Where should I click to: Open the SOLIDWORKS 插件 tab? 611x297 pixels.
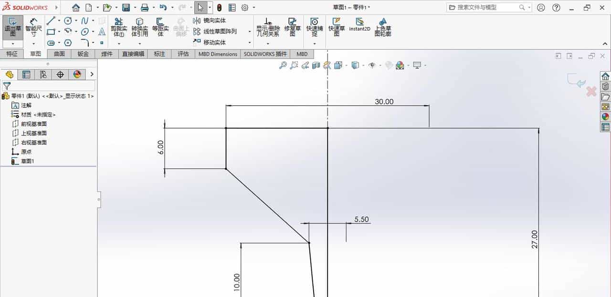click(x=265, y=54)
